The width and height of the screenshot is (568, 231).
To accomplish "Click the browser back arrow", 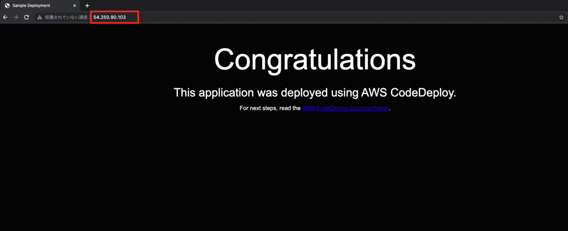I will tap(5, 18).
